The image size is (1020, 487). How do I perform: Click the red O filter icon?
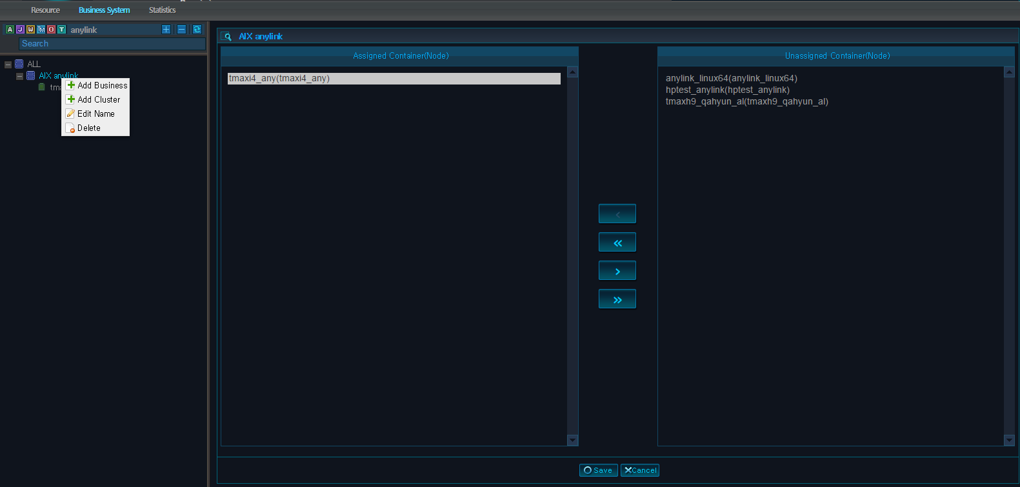point(51,30)
